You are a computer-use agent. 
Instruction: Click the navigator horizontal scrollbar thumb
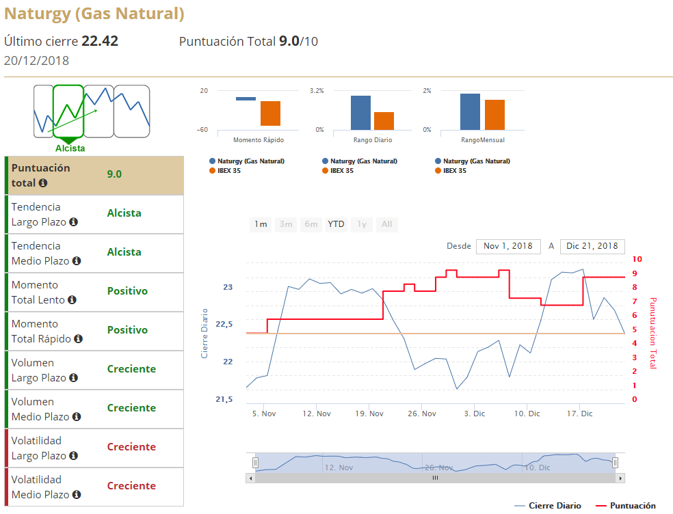tap(435, 478)
